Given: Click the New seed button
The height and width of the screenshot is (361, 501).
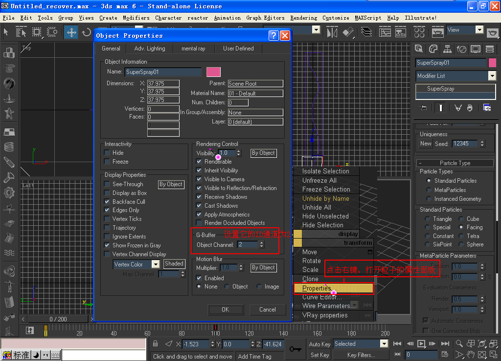Looking at the screenshot, I should pyautogui.click(x=426, y=144).
